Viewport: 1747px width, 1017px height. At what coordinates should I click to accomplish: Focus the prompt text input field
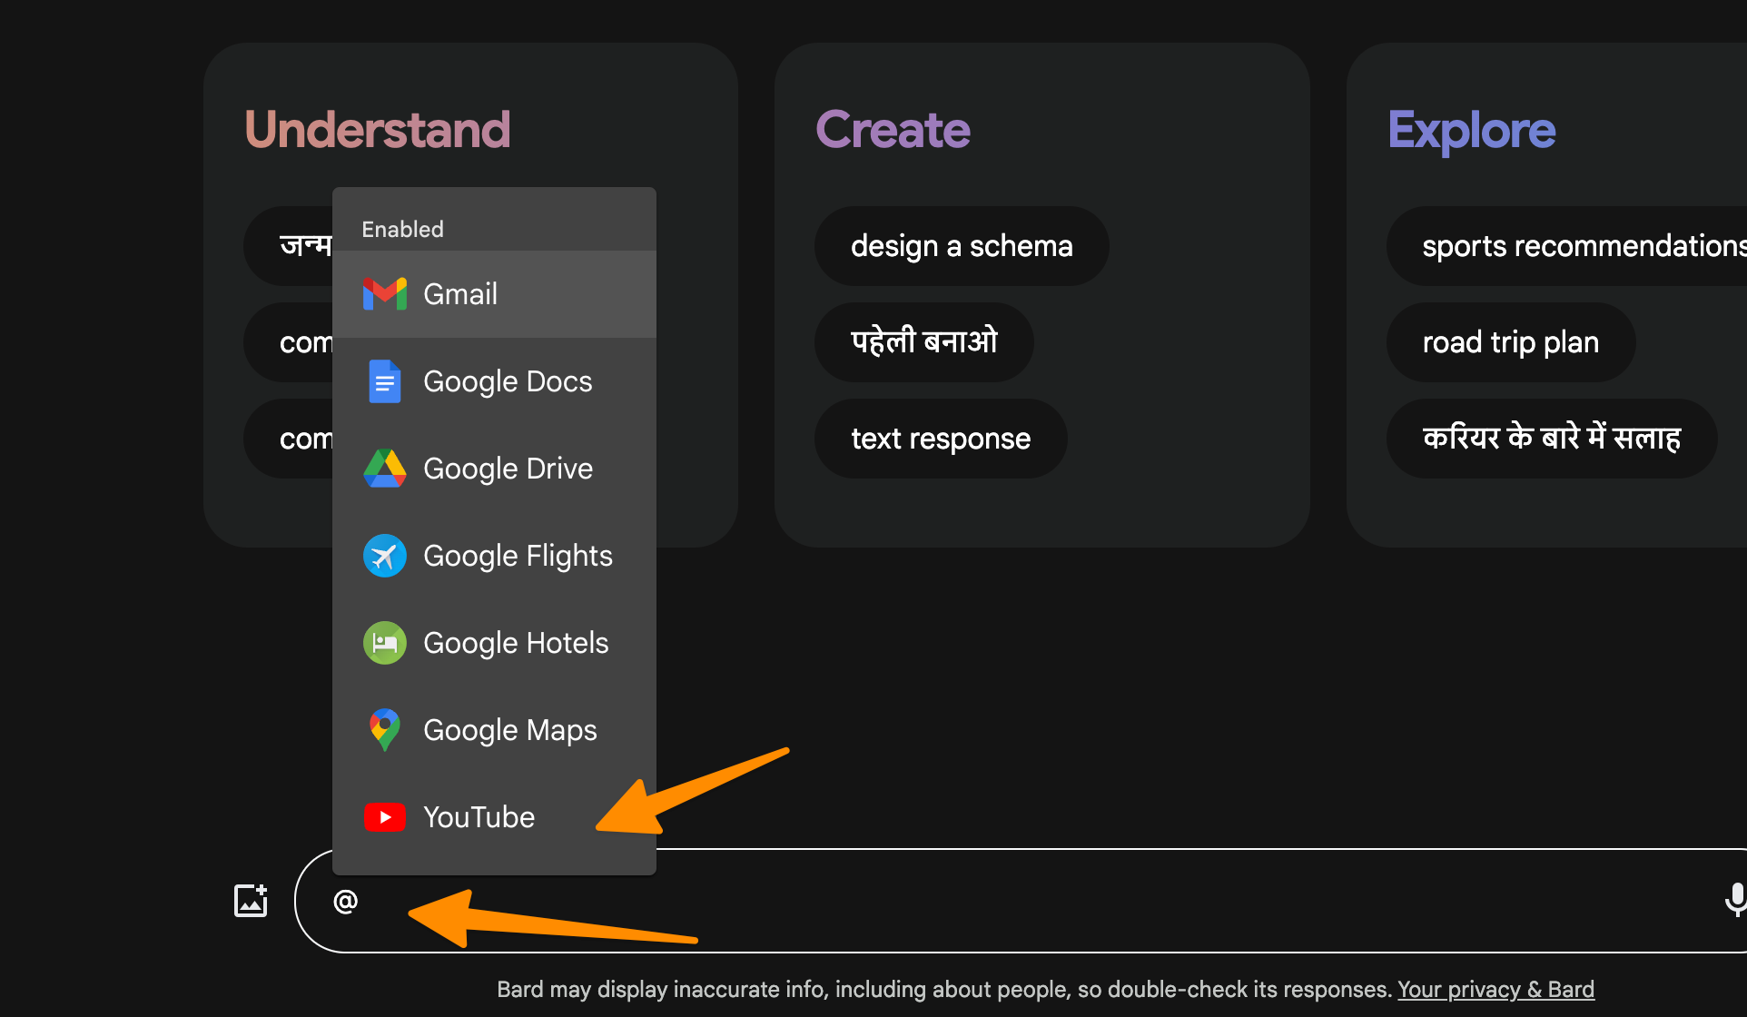click(x=999, y=901)
